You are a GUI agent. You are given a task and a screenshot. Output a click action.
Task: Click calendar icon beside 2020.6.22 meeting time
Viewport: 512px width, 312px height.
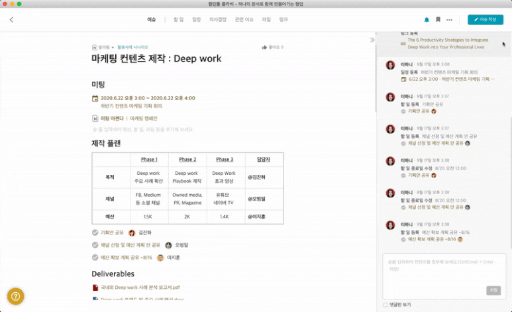(x=95, y=98)
